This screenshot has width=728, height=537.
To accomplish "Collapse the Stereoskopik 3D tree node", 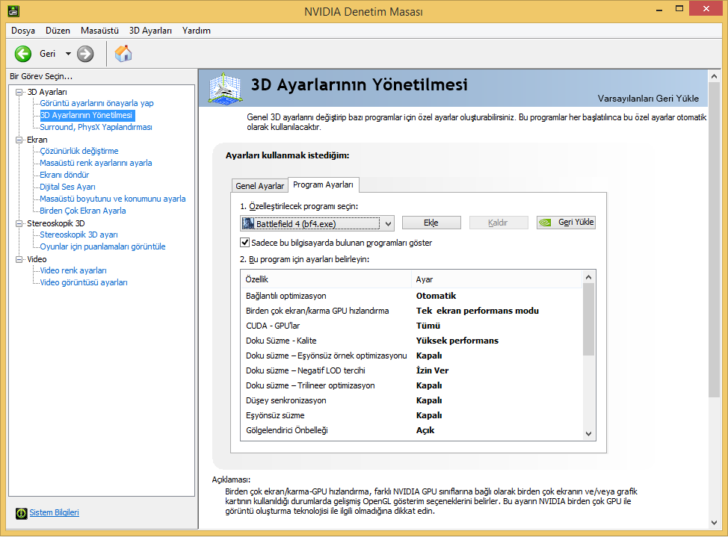I will (19, 223).
